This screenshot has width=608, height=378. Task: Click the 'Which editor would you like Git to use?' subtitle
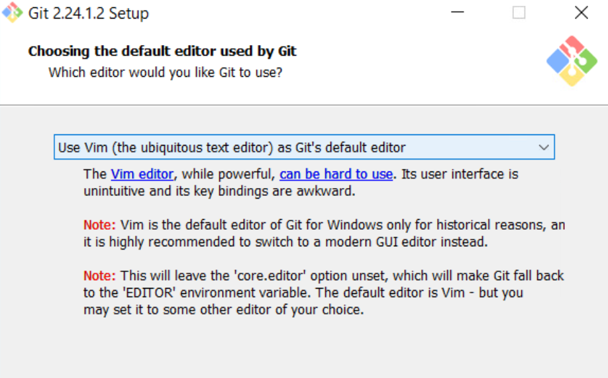click(x=166, y=72)
